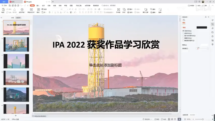Switch to the View (视图) tab

point(71,6)
